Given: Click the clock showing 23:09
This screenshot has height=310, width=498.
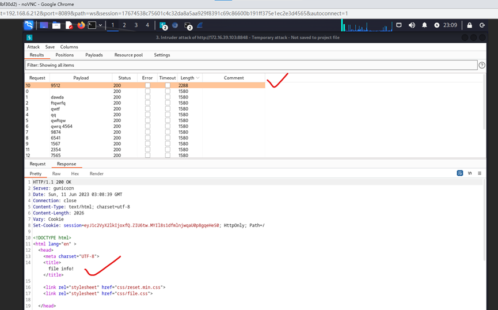Looking at the screenshot, I should click(x=450, y=25).
